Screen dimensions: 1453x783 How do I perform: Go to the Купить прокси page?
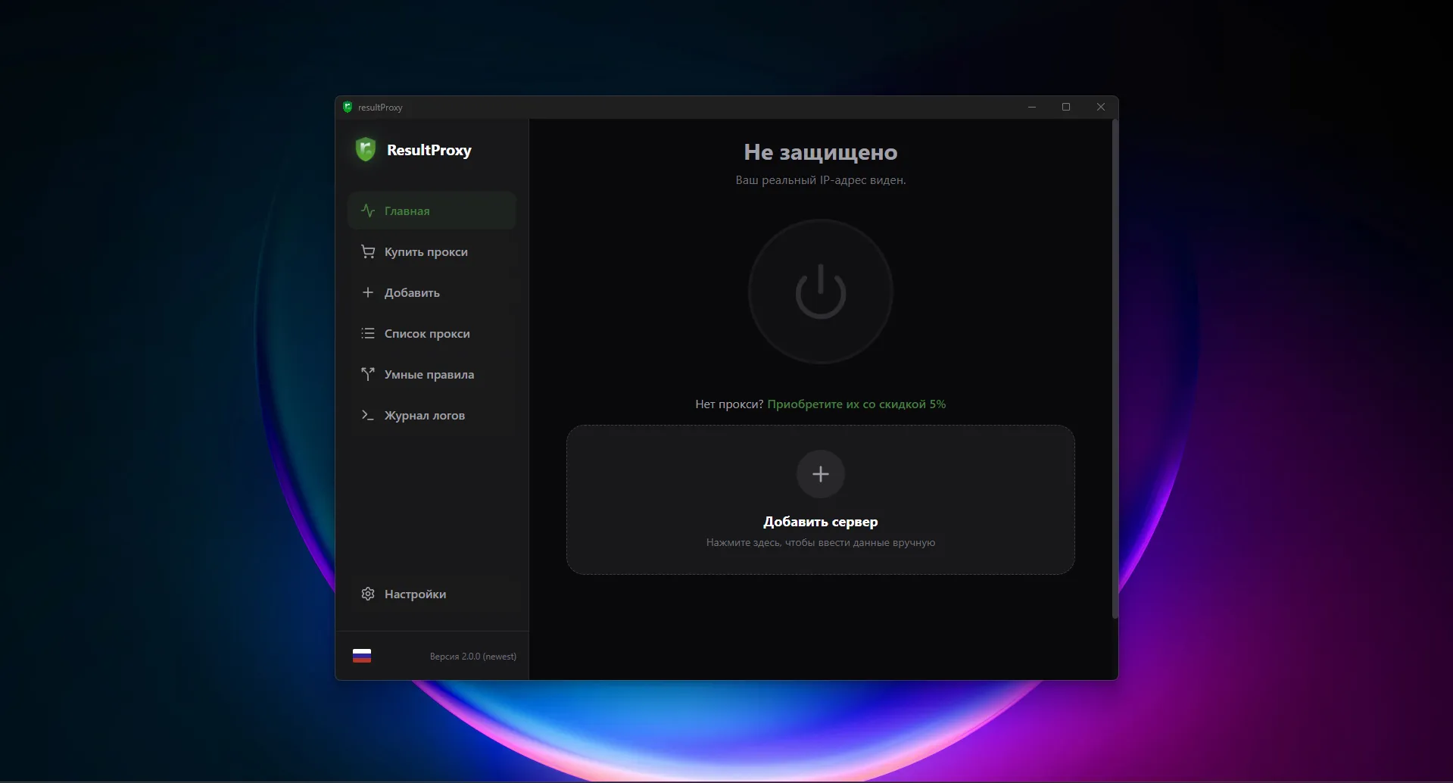pos(432,251)
